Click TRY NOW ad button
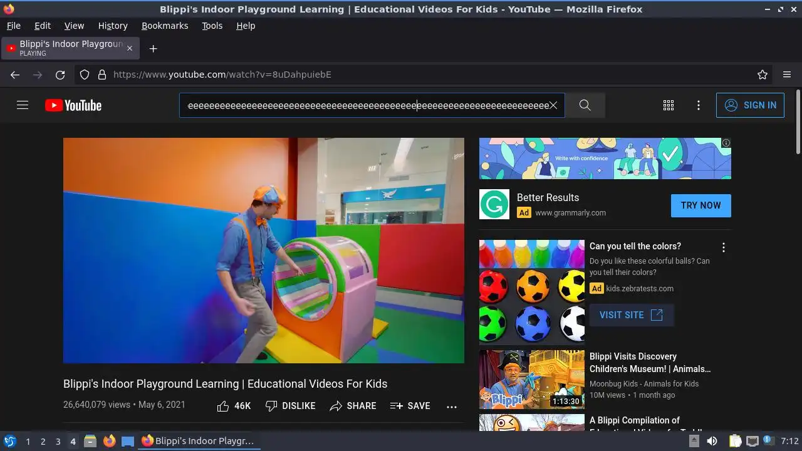Screen dimensions: 802x451 point(700,205)
